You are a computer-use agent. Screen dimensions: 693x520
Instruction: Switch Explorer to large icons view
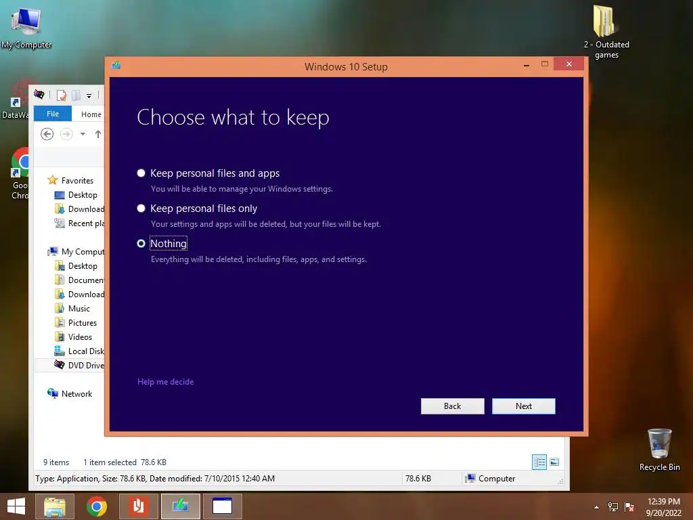point(554,462)
